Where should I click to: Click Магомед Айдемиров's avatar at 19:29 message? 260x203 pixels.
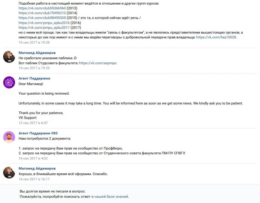point(9,57)
